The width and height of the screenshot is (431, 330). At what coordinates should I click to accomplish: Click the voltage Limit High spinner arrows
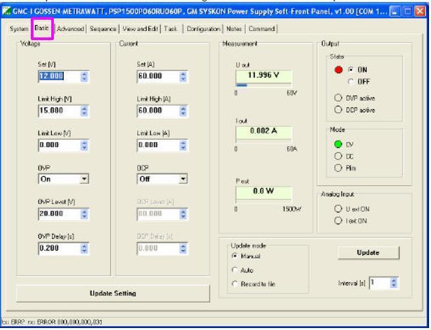pyautogui.click(x=84, y=111)
